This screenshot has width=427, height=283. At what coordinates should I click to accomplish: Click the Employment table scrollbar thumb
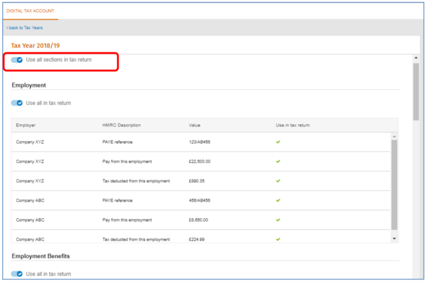point(394,185)
